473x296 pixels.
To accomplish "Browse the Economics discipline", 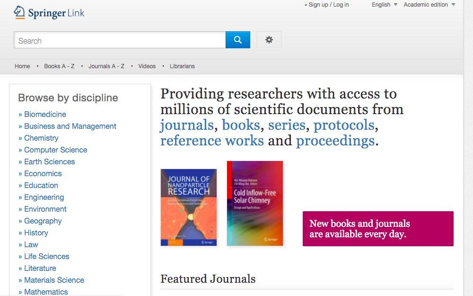I will (43, 173).
